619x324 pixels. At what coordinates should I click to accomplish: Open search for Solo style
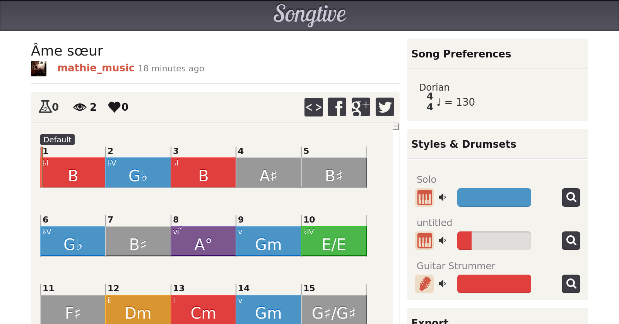[571, 197]
